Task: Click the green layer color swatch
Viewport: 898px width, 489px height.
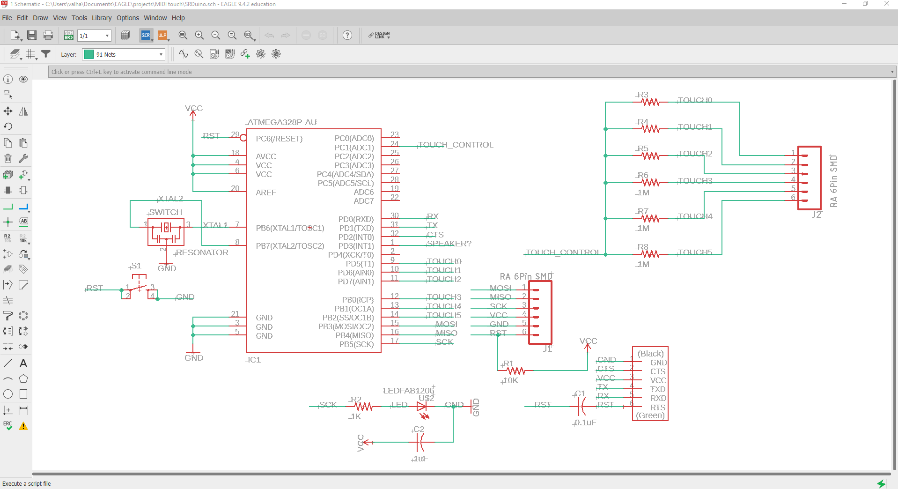Action: [x=89, y=54]
